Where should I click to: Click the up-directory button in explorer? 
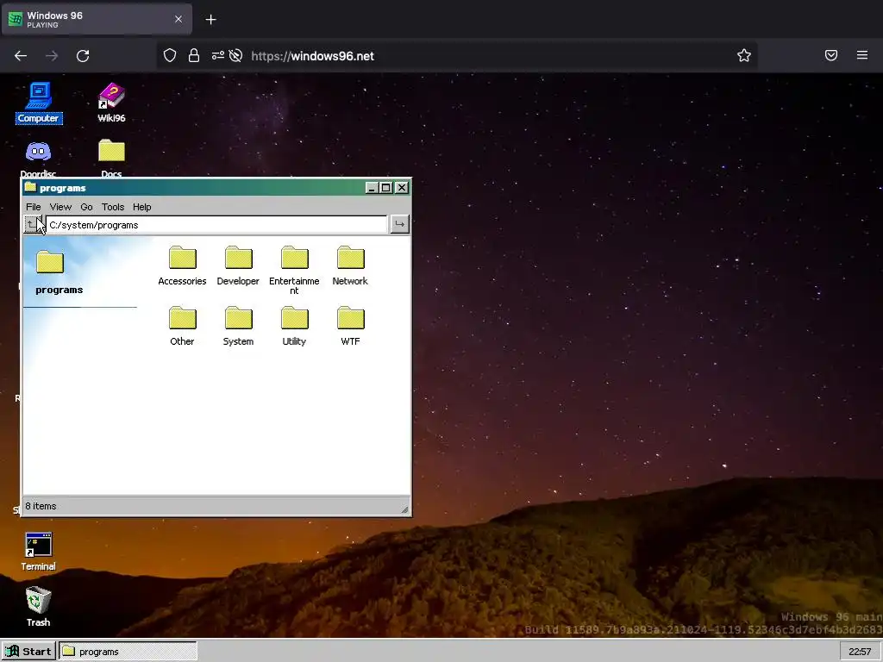[32, 225]
